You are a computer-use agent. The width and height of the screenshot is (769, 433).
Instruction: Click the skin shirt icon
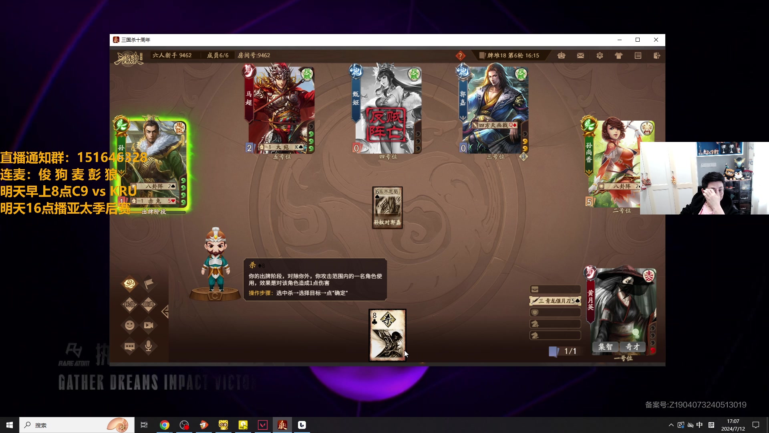point(619,56)
